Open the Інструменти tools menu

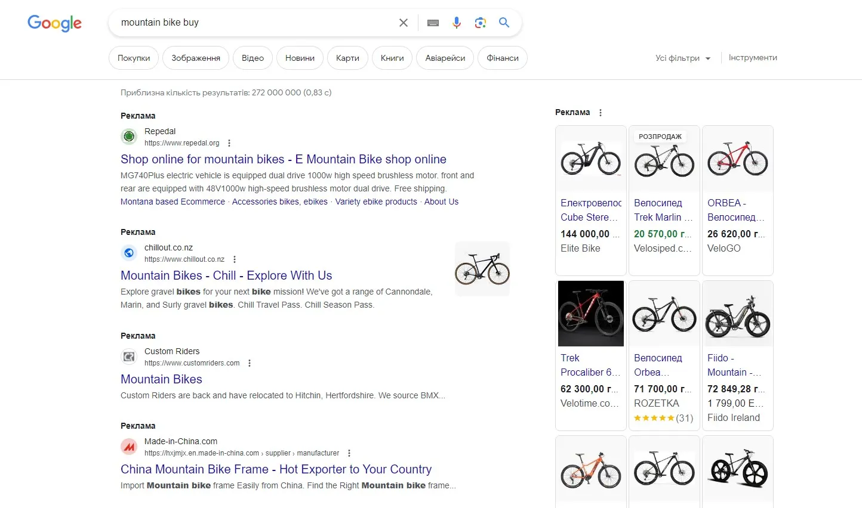point(753,58)
